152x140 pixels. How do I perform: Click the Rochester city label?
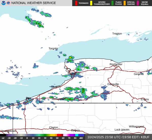click(x=116, y=64)
